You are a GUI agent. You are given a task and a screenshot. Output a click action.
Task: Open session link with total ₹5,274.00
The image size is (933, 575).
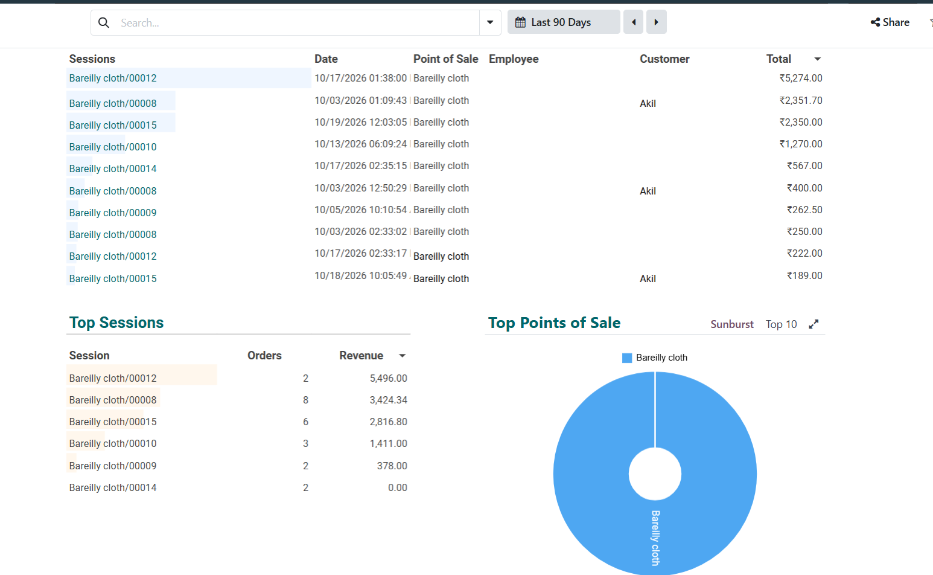113,79
